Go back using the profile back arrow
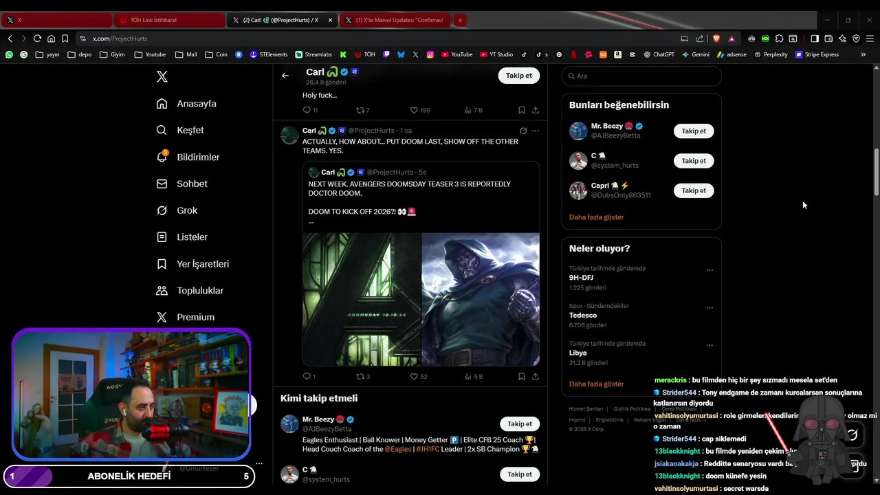 (x=285, y=76)
